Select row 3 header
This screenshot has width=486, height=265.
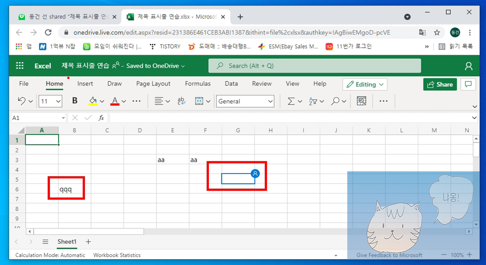coord(17,160)
